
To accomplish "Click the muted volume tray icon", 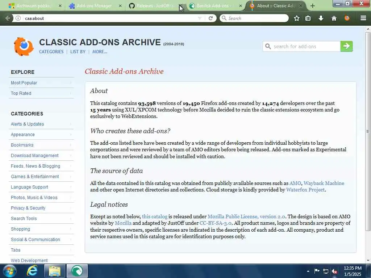I will [x=334, y=271].
